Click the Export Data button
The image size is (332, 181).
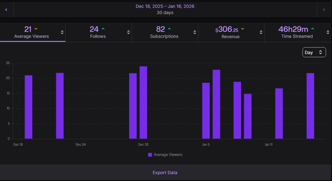coord(165,173)
